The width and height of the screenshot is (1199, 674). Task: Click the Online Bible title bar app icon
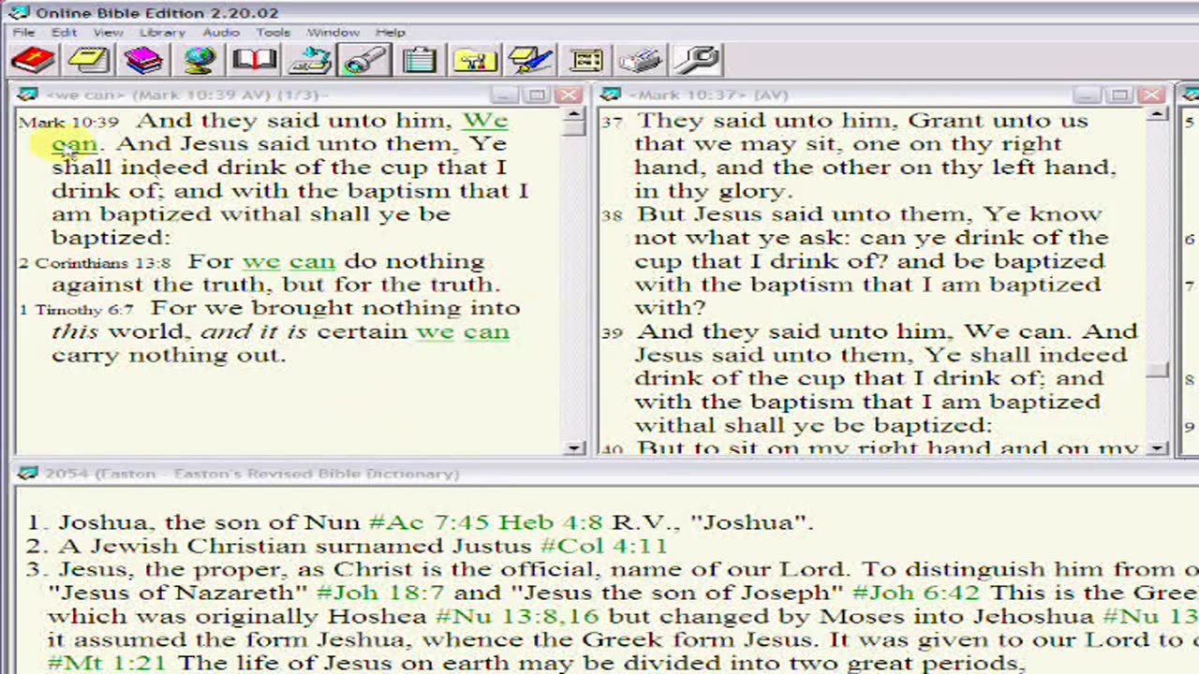[19, 12]
